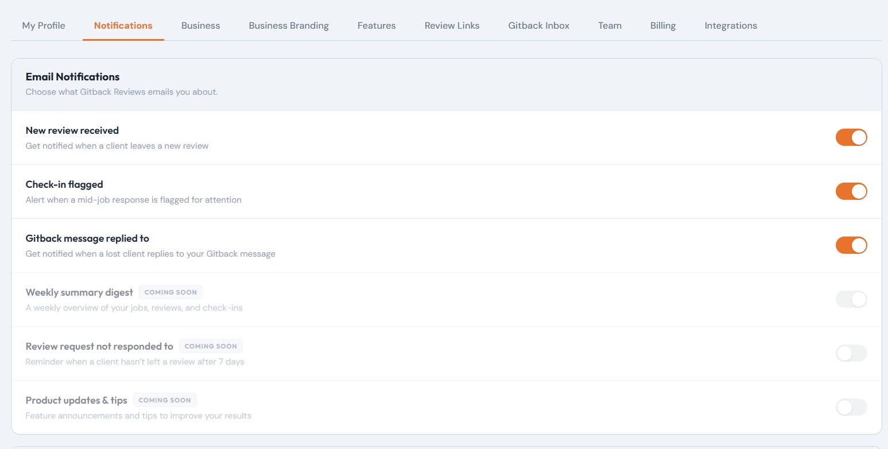Click the 'New review received' label
This screenshot has height=449, width=888.
[x=72, y=130]
